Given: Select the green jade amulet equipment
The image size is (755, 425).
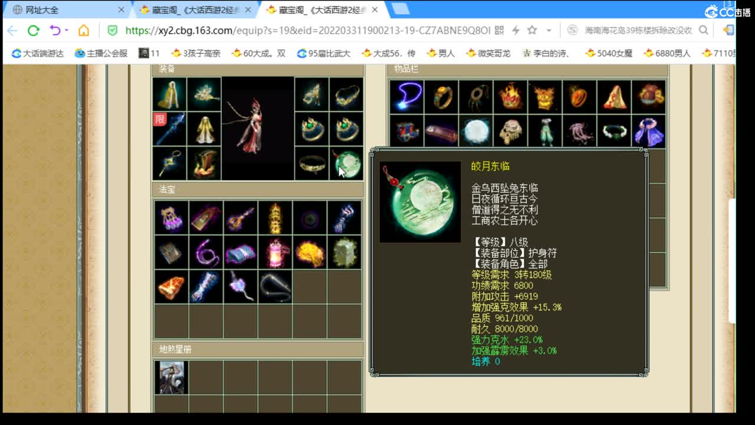Looking at the screenshot, I should click(347, 164).
